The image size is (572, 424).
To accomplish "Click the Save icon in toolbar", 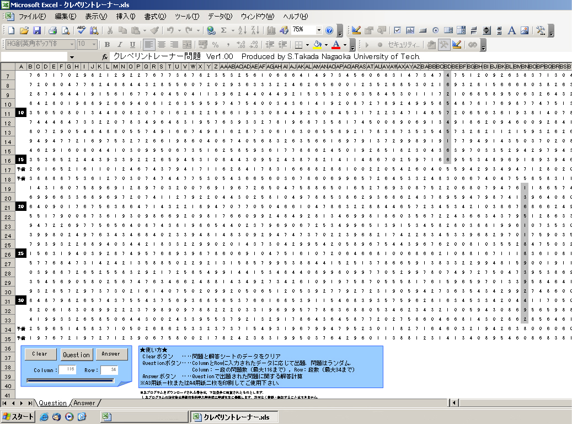I will click(x=37, y=30).
